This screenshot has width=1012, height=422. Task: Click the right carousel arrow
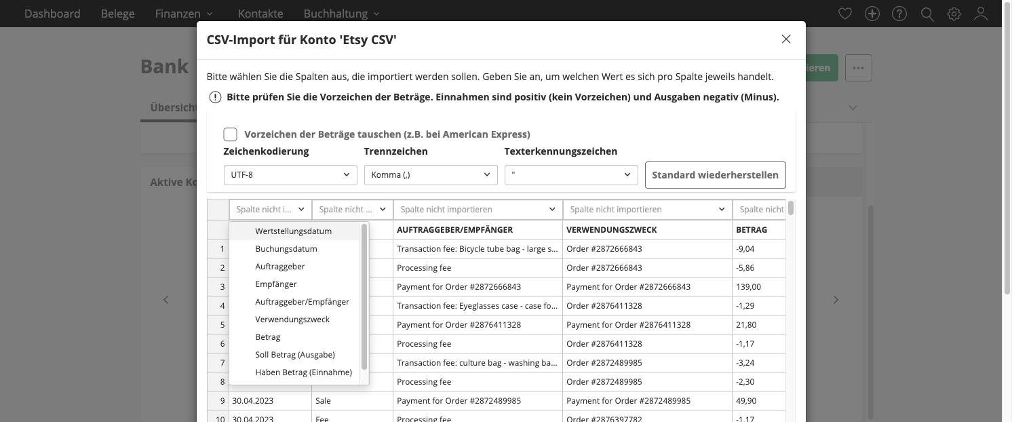[x=836, y=299]
